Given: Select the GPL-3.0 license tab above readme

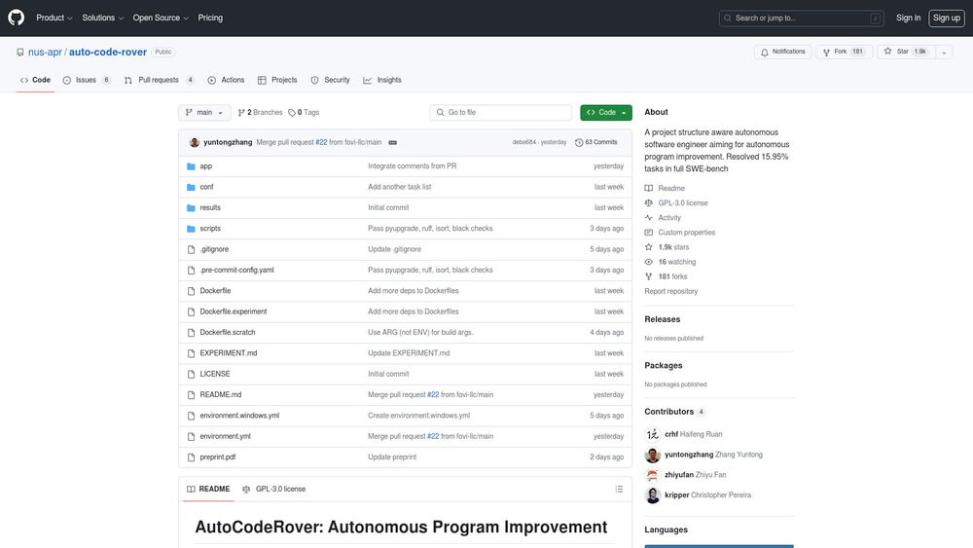Looking at the screenshot, I should pos(273,489).
